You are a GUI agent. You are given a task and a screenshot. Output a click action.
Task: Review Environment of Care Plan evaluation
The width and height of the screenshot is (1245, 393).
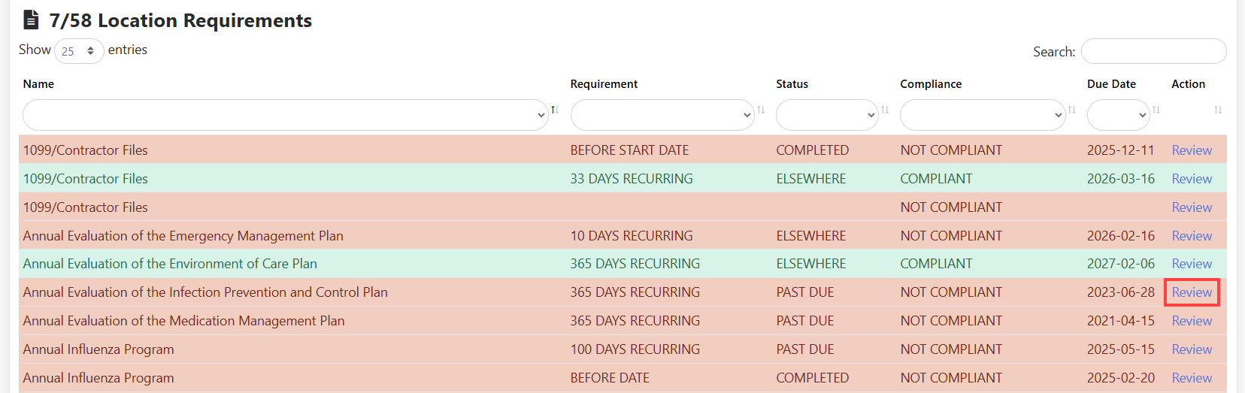pyautogui.click(x=1192, y=264)
